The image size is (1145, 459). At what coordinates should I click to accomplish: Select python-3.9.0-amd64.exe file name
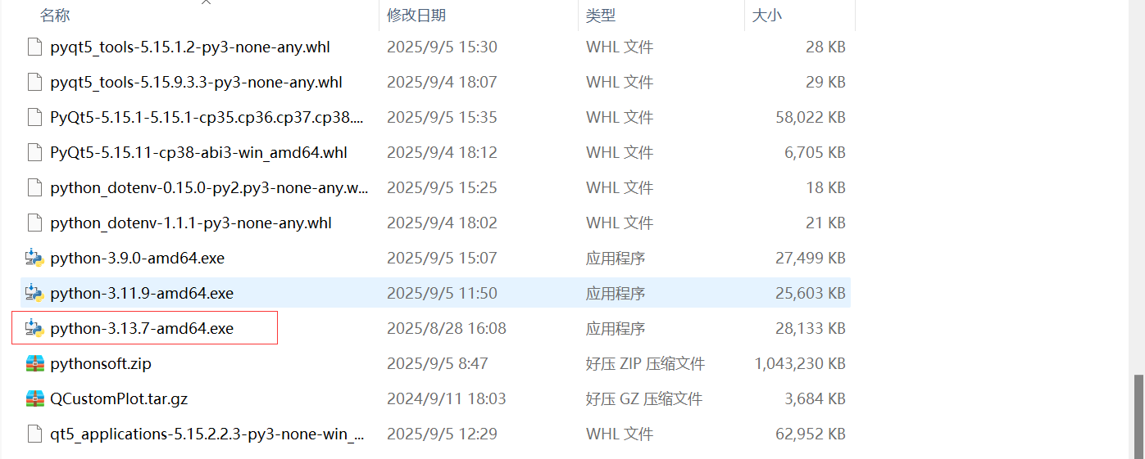point(137,258)
